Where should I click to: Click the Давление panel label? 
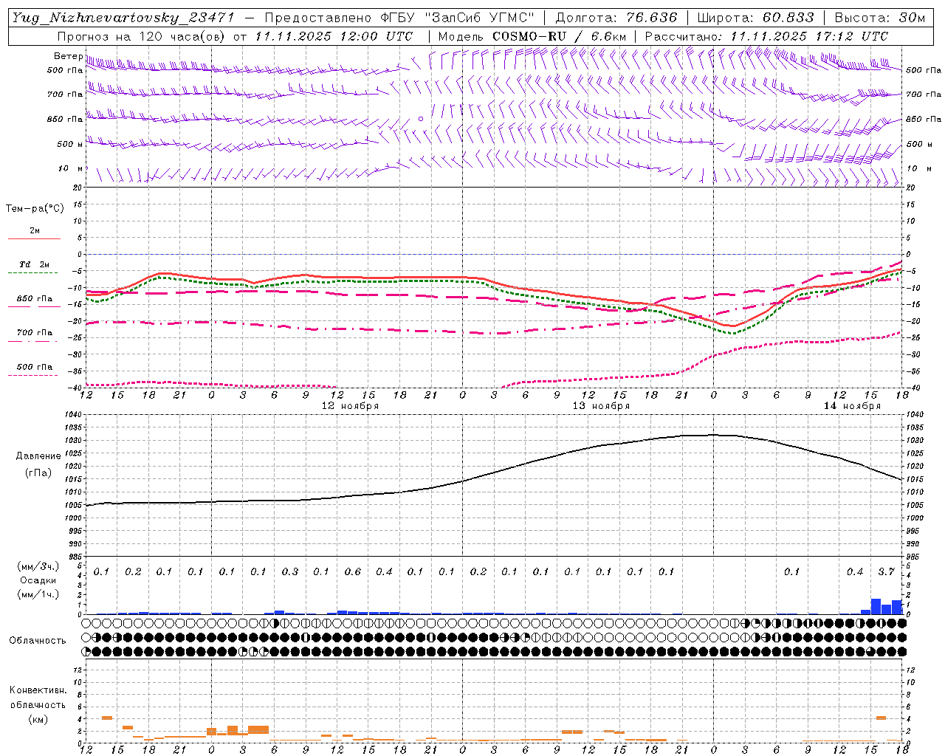click(38, 456)
